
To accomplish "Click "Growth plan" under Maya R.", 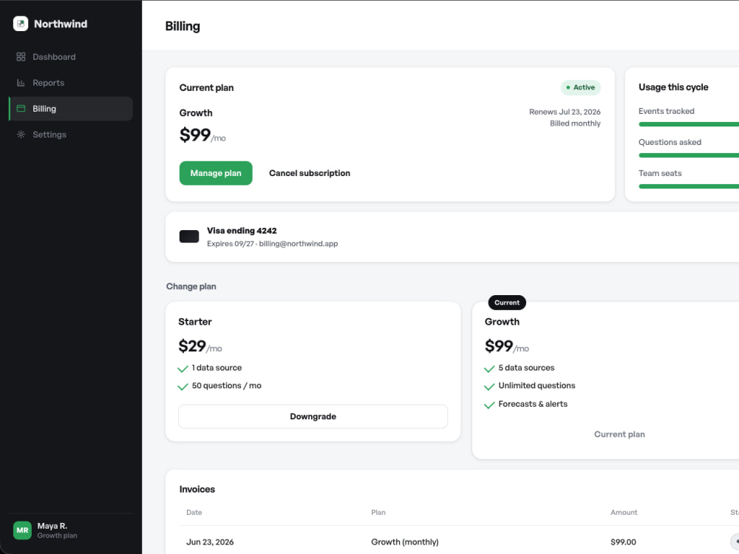I will click(x=57, y=536).
